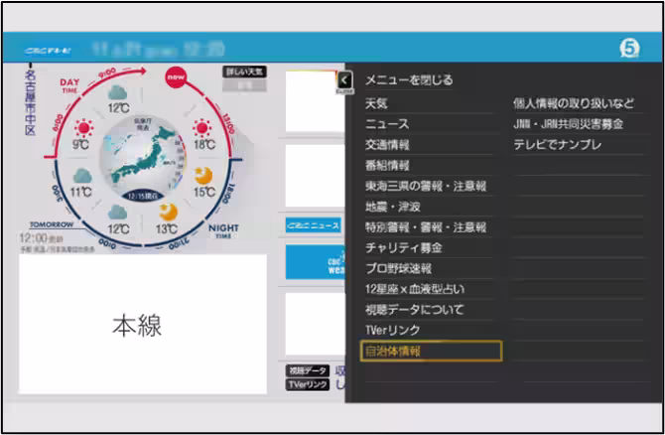Click the 詳しい天気 button

[x=245, y=72]
